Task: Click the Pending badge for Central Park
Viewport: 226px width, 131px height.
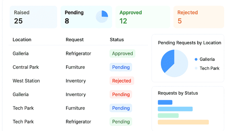Action: pyautogui.click(x=121, y=67)
